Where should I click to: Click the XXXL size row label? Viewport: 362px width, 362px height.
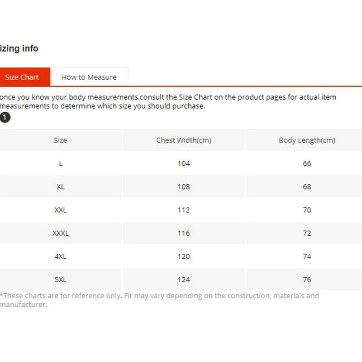(x=61, y=233)
